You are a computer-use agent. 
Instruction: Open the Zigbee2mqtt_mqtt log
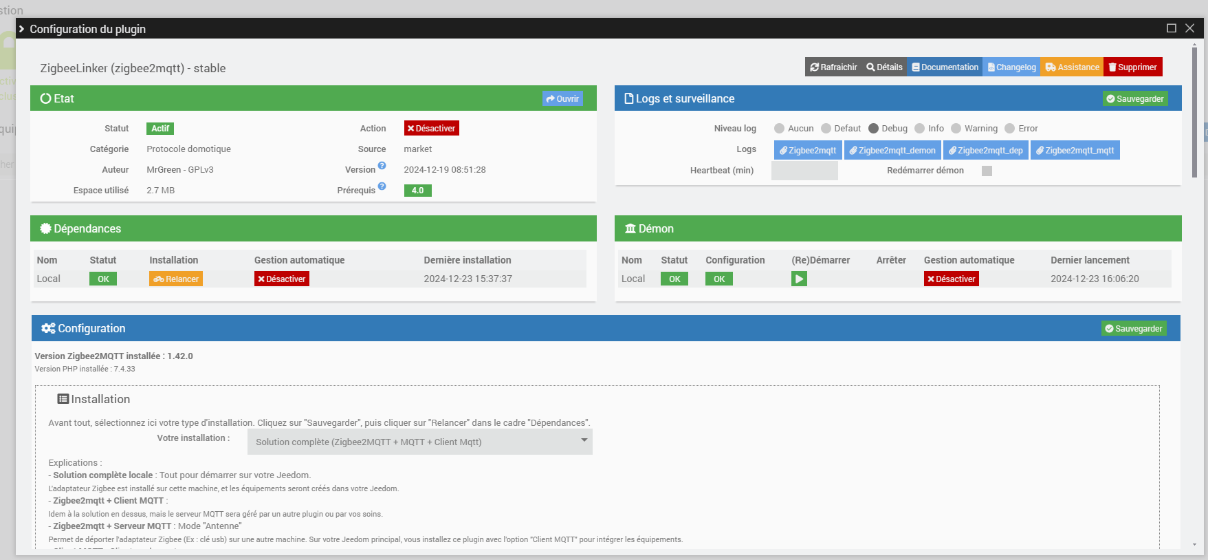(x=1075, y=151)
